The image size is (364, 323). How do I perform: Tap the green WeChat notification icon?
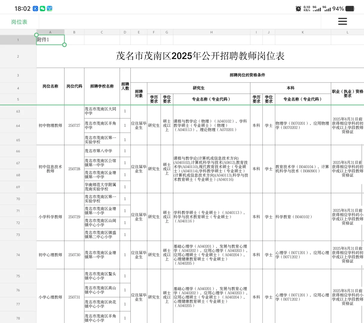(x=43, y=9)
